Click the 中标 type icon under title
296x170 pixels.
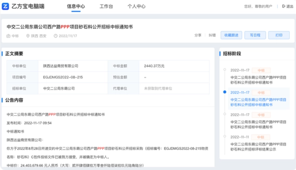pos(8,36)
